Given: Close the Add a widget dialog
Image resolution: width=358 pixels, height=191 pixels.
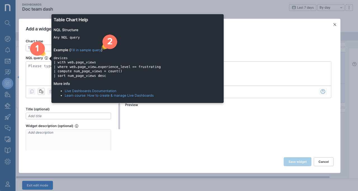Looking at the screenshot, I should (x=335, y=25).
